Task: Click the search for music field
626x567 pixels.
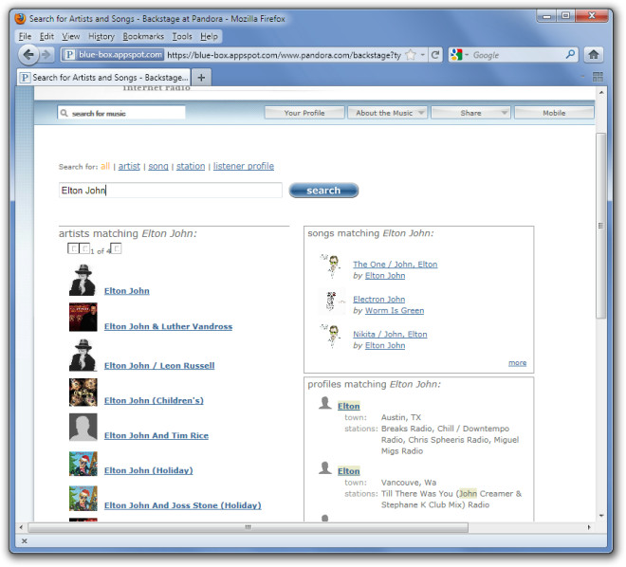Action: (121, 114)
